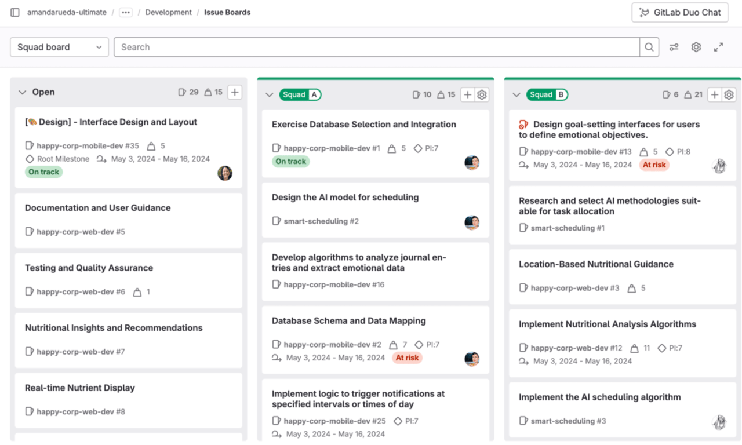Toggle the left sidebar with the top-left icon
The image size is (742, 445).
point(14,12)
